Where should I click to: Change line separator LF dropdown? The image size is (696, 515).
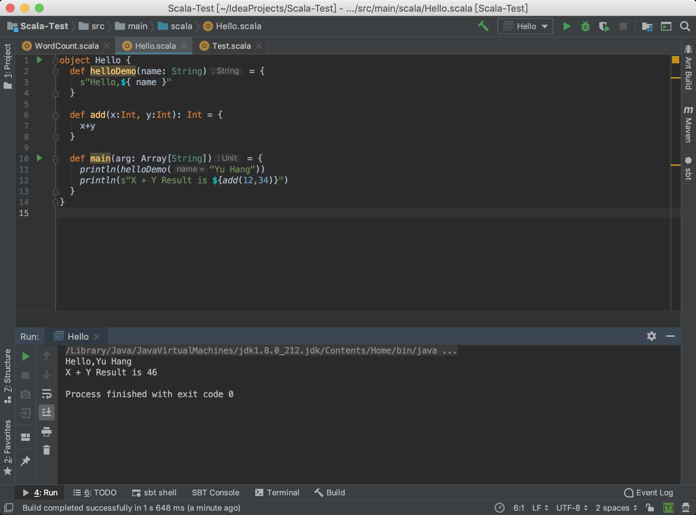(x=540, y=508)
